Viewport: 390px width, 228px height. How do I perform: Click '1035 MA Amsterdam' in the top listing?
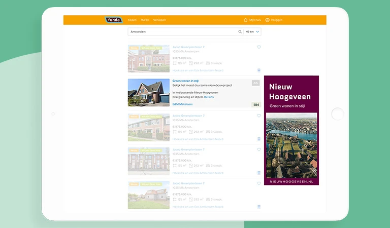186,52
